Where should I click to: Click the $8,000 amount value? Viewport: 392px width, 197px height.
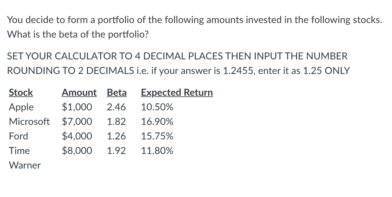coord(77,151)
